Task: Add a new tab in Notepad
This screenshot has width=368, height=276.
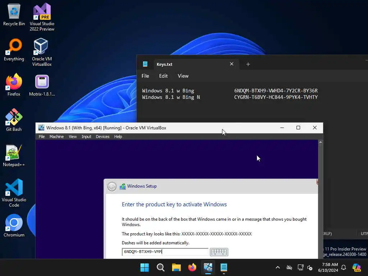Action: pos(248,64)
